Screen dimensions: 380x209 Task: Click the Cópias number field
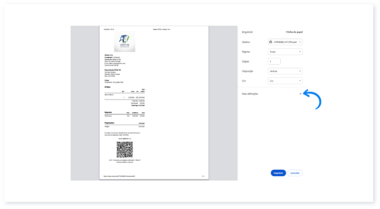coord(274,62)
